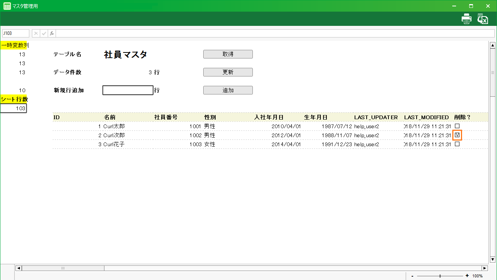497x280 pixels.
Task: Click the zoom level slider handle
Action: pyautogui.click(x=440, y=276)
